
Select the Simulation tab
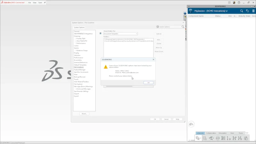pyautogui.click(x=222, y=133)
